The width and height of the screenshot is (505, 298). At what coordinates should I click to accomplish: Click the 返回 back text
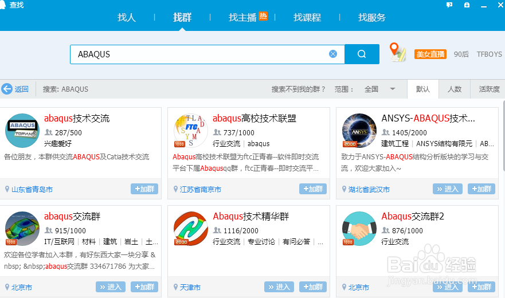(22, 89)
